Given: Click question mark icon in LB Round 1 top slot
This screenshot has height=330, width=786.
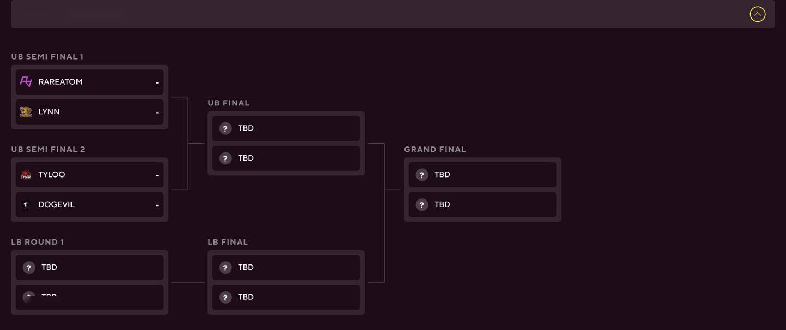Looking at the screenshot, I should (x=29, y=268).
